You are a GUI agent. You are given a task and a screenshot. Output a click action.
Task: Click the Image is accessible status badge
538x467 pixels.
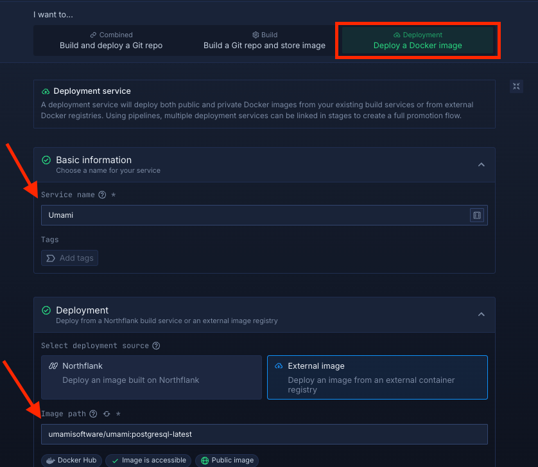click(148, 460)
